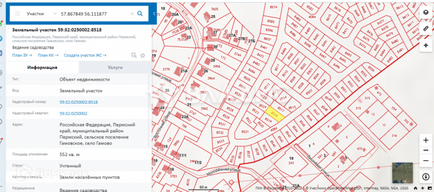434x192 pixels.
Task: Click parcel 243 near number 19
Action: 291,163
